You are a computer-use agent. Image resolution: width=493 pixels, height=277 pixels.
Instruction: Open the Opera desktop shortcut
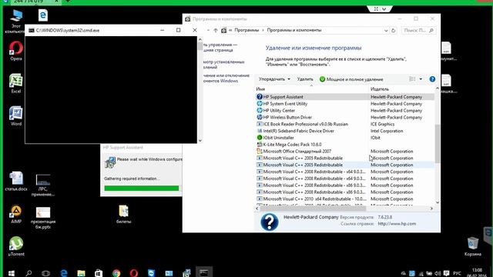pyautogui.click(x=15, y=51)
